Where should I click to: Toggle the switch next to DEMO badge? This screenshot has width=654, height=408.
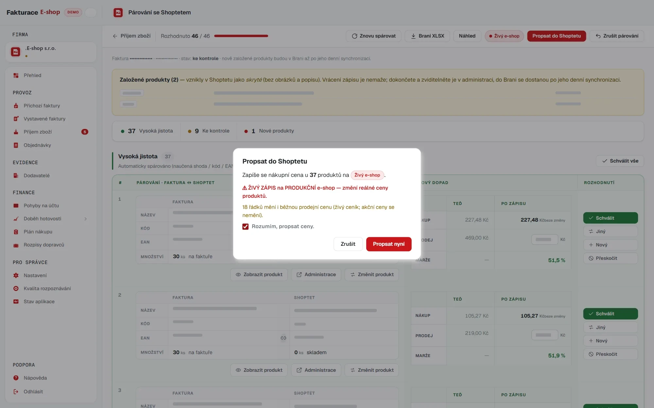[x=91, y=12]
